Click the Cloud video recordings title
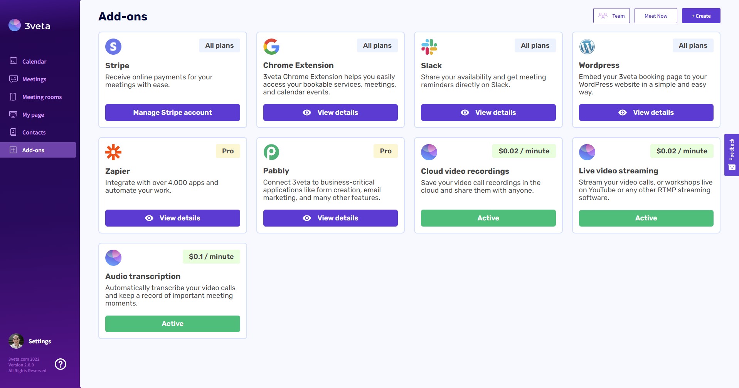The width and height of the screenshot is (739, 388). click(x=465, y=171)
